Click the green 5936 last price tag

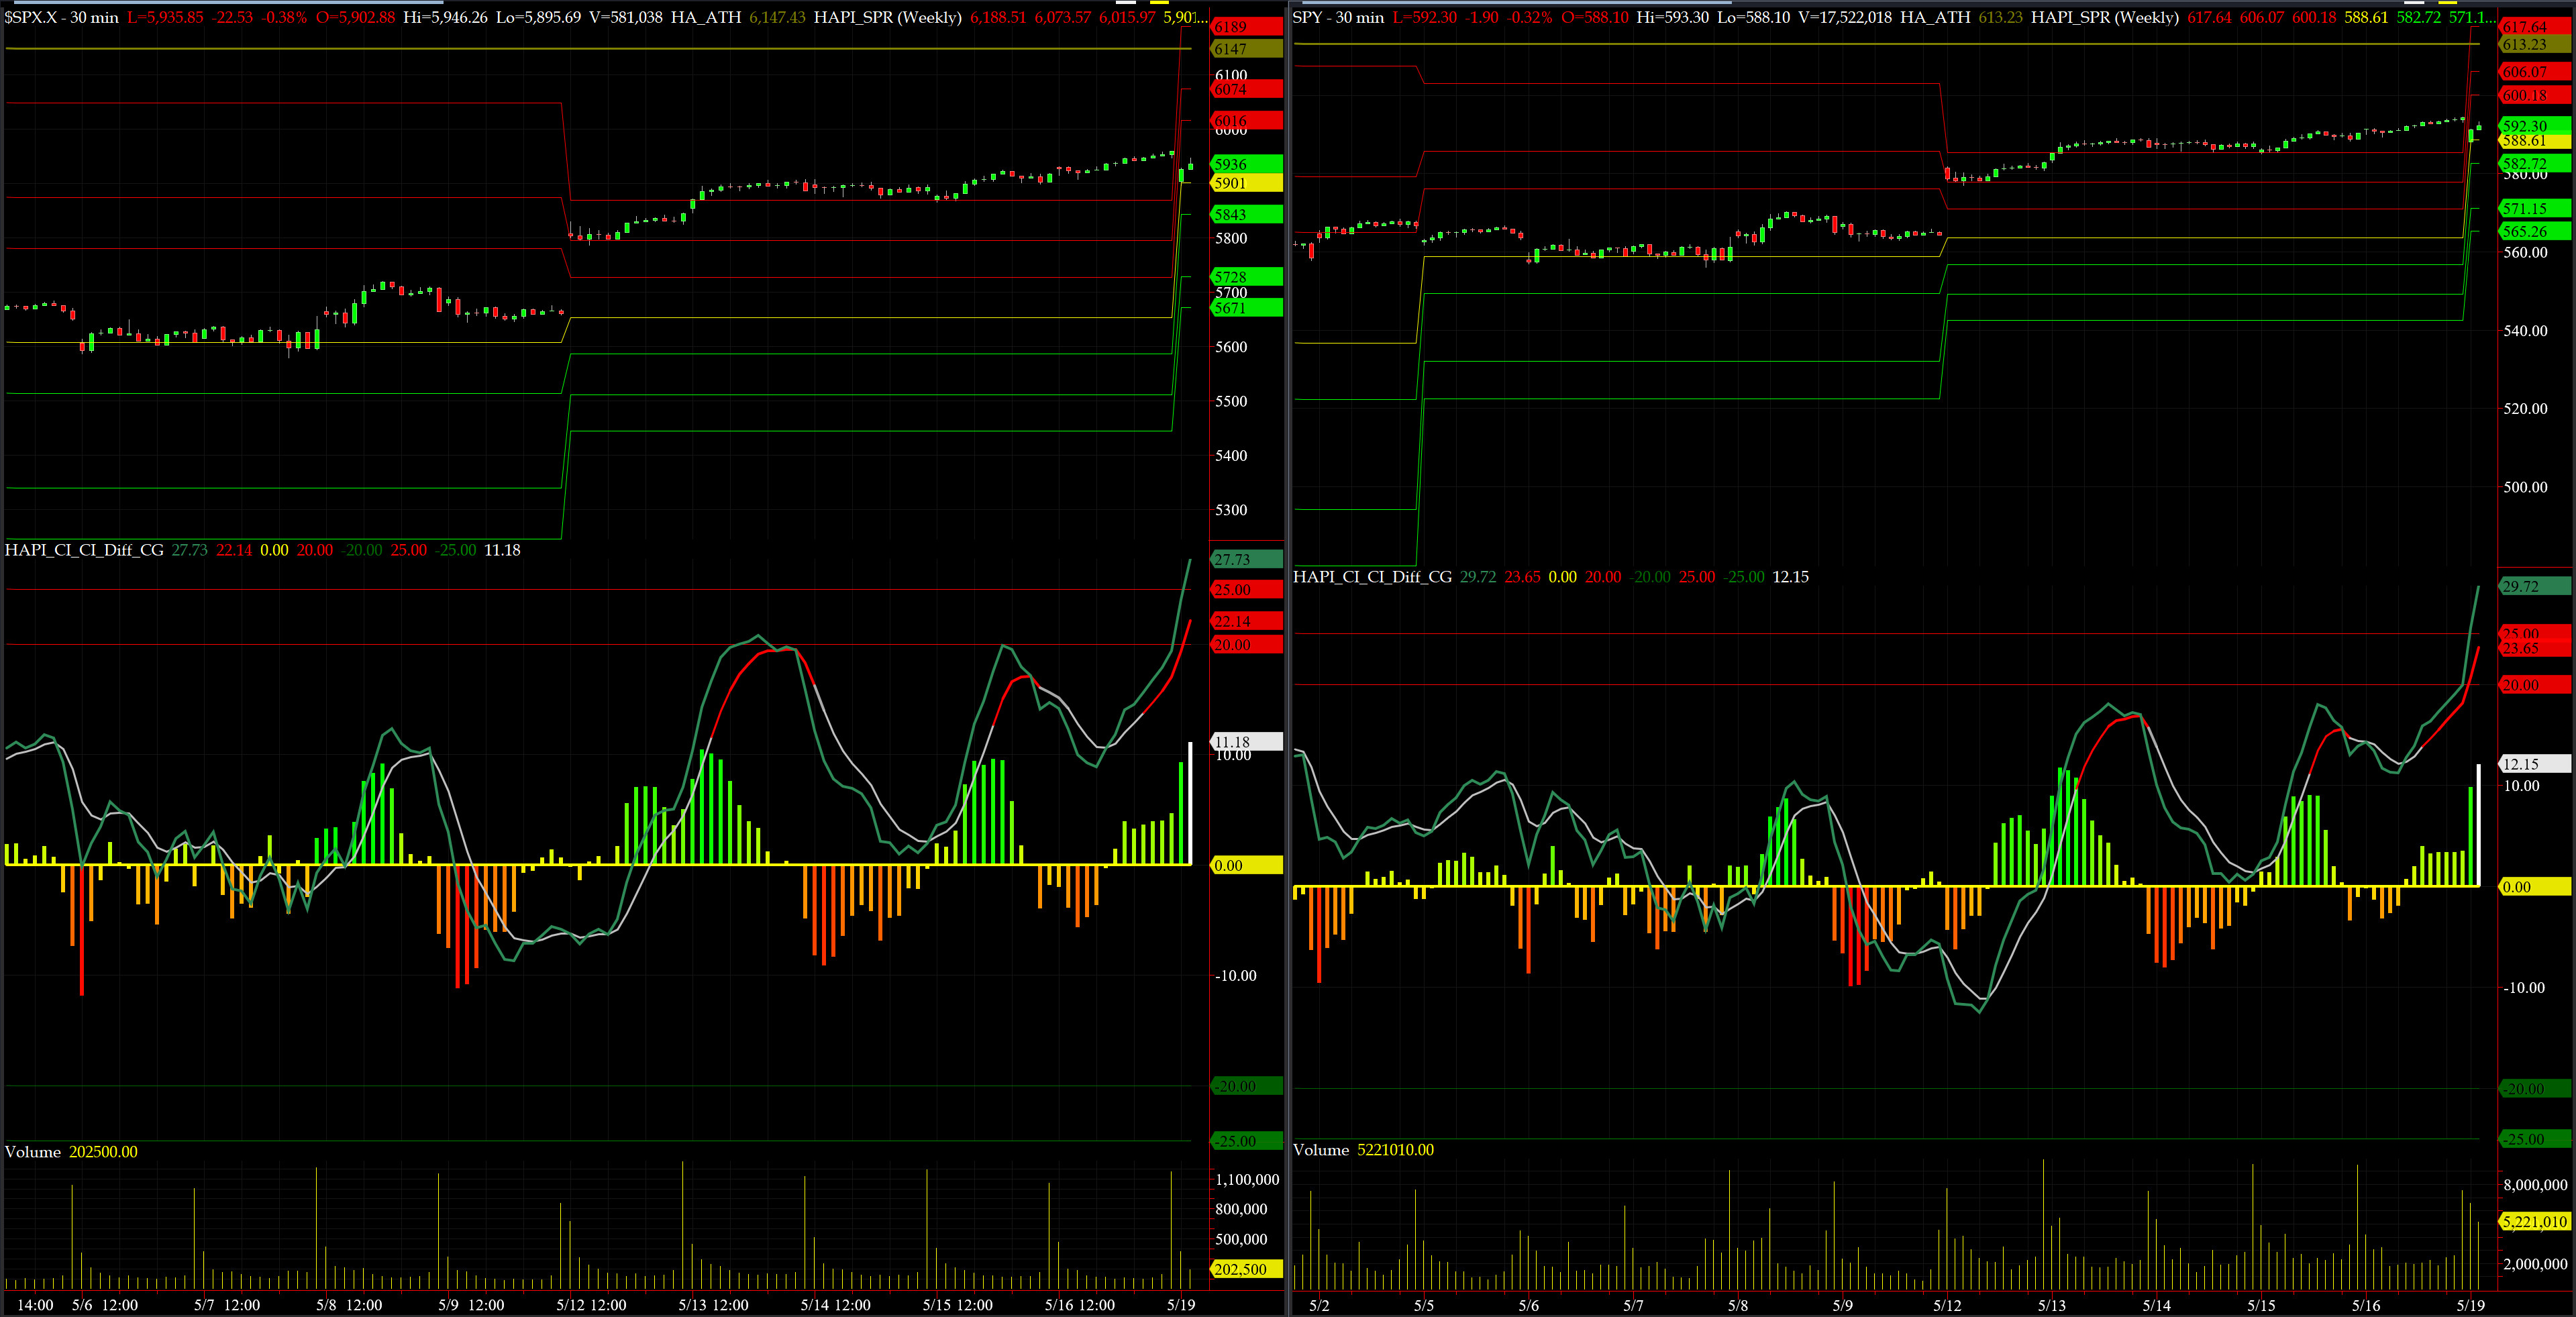coord(1245,164)
